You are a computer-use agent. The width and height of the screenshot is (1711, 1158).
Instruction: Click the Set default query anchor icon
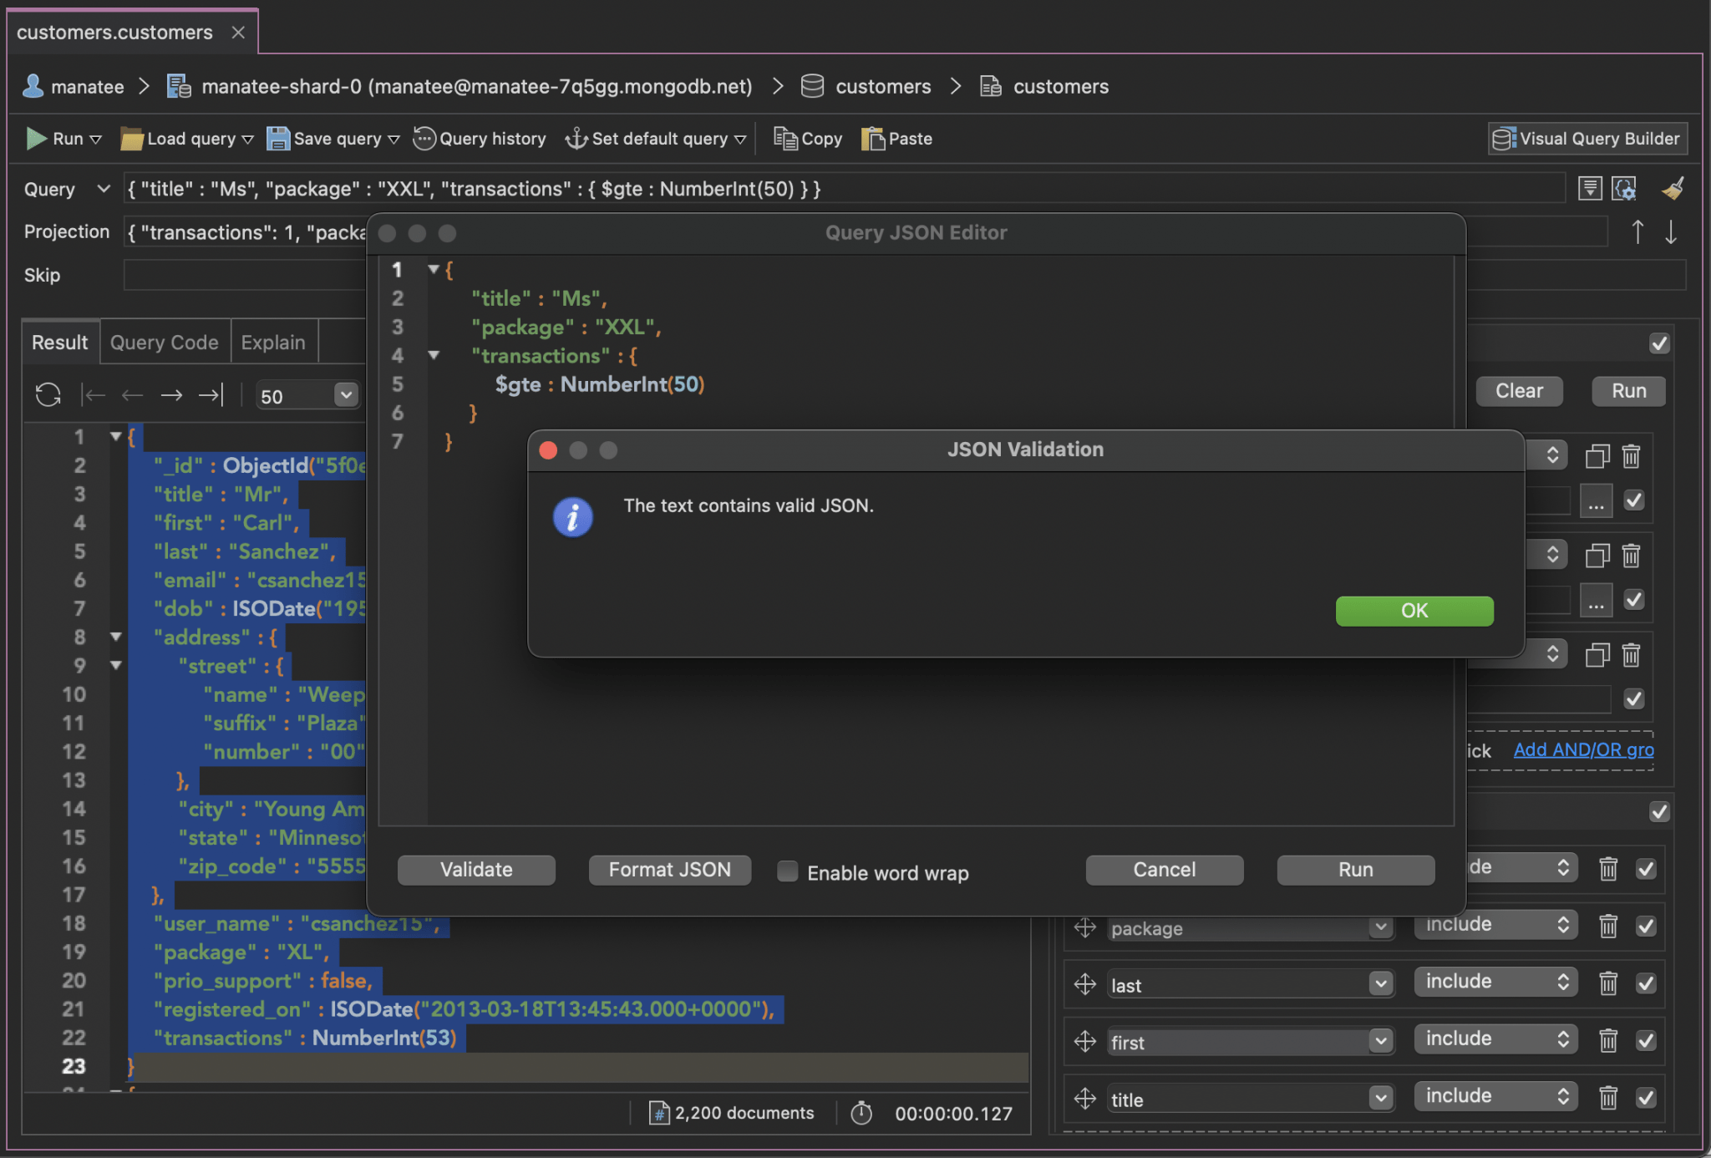(577, 139)
